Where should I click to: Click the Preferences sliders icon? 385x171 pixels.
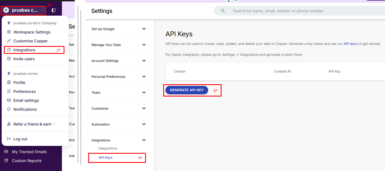pos(9,91)
